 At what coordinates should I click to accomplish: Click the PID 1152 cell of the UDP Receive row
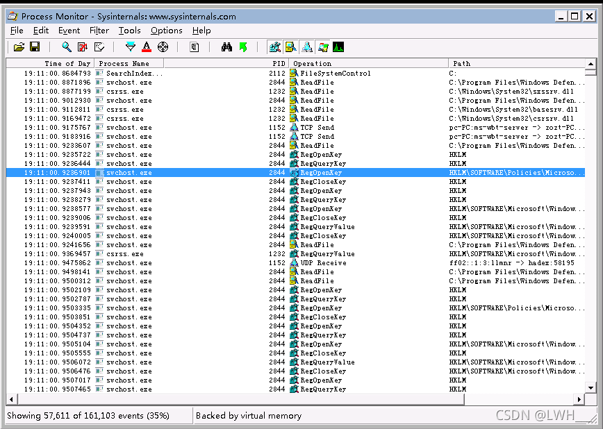tap(277, 262)
